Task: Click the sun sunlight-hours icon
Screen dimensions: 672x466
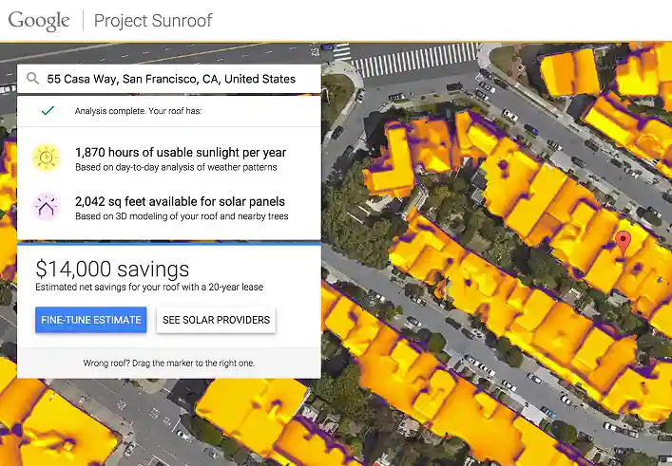Action: 47,158
